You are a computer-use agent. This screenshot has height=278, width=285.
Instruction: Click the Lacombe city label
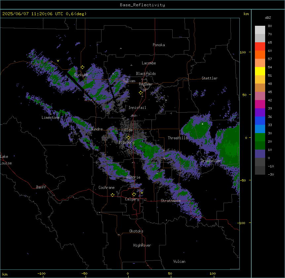(149, 63)
